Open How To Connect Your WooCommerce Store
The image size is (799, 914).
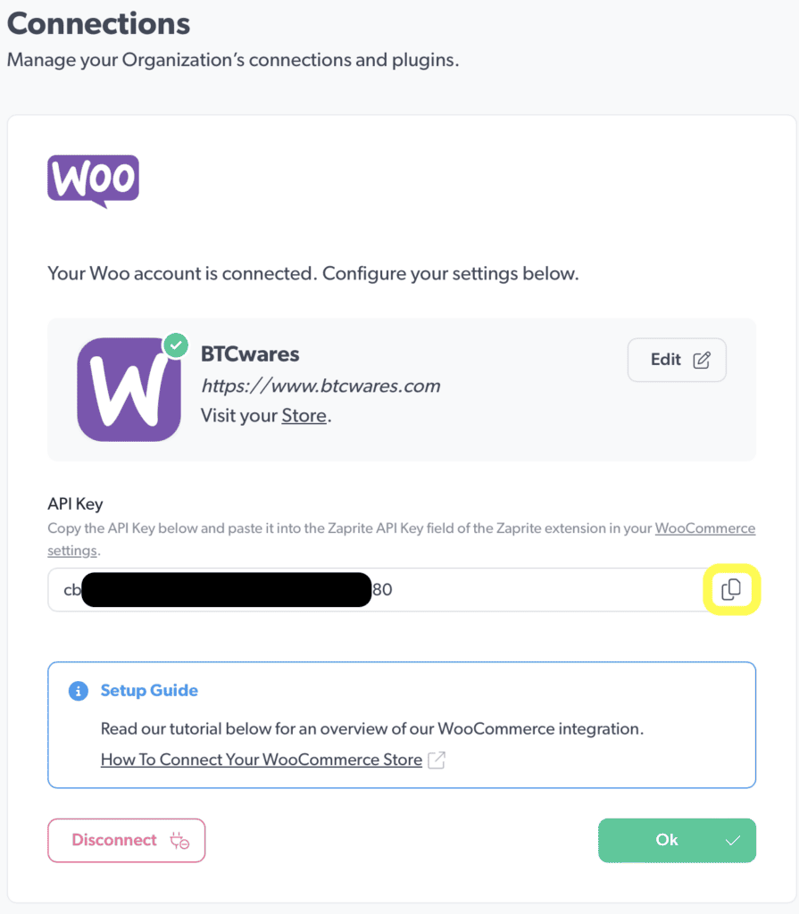261,760
